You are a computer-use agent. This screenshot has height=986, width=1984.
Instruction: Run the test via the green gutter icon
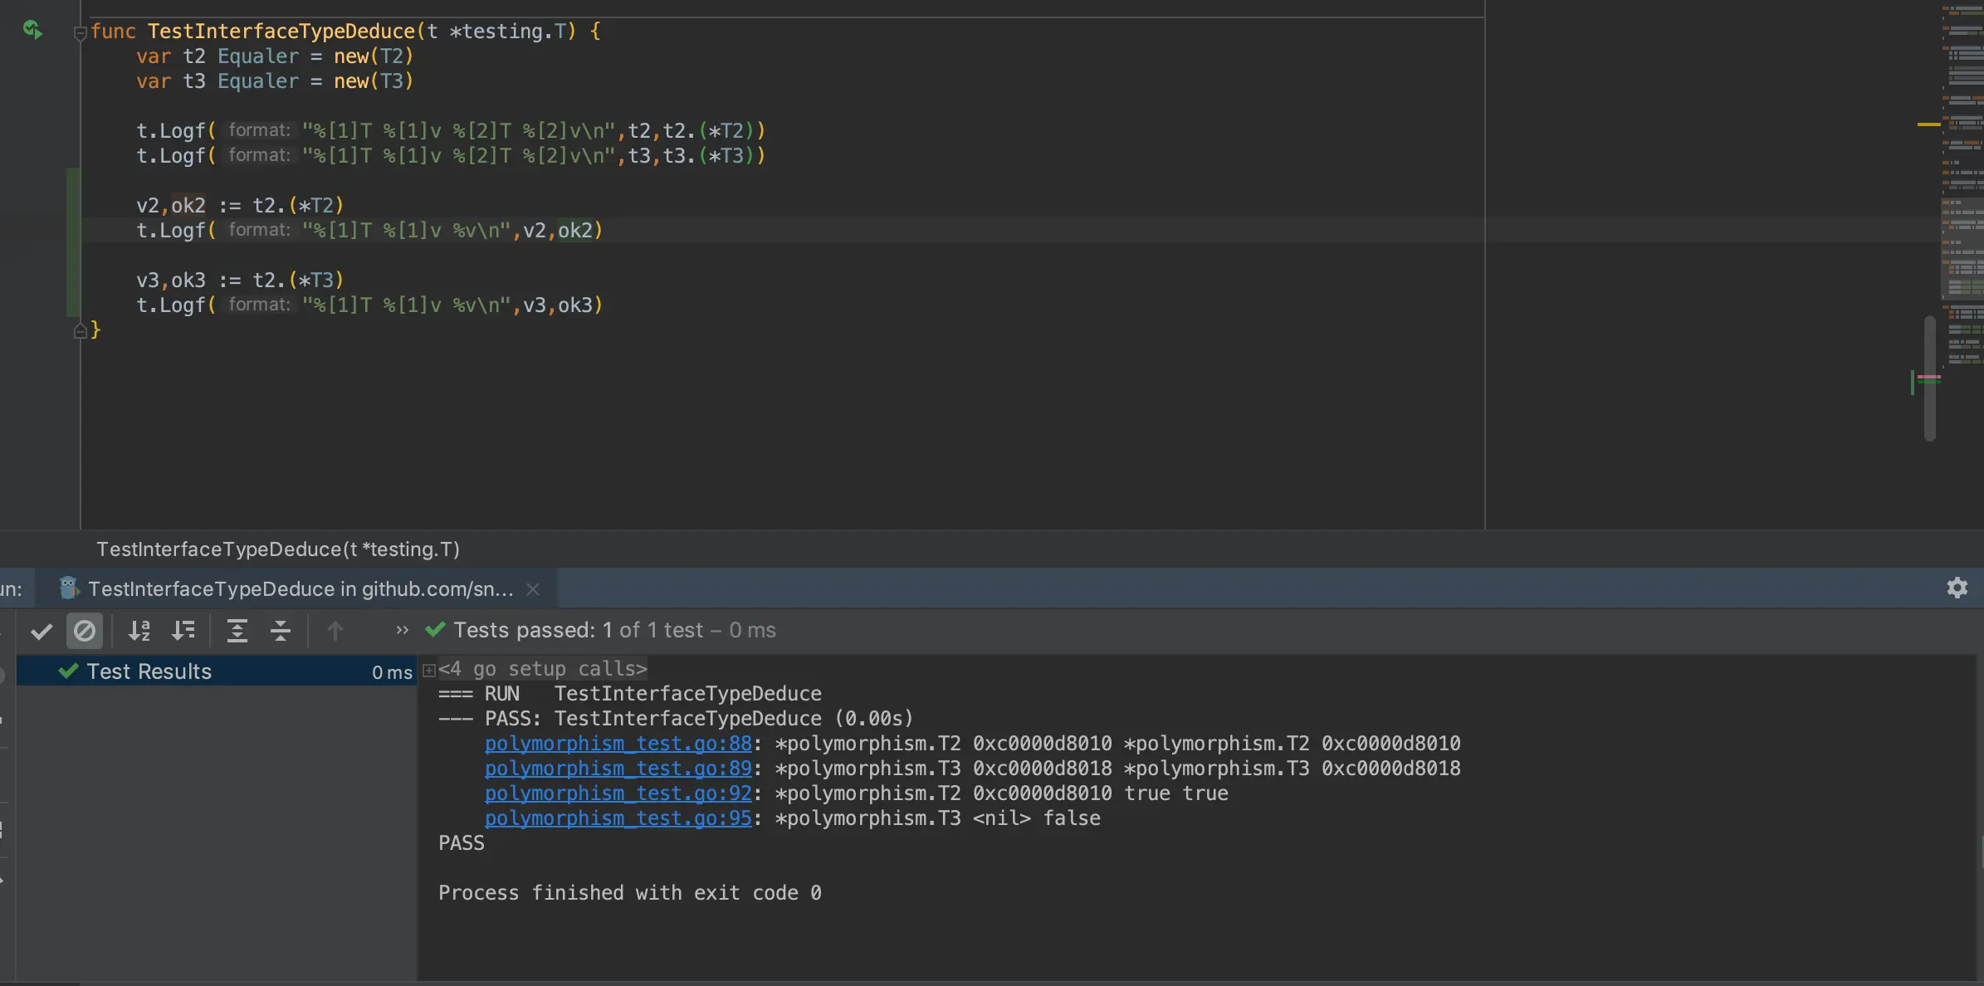point(33,29)
